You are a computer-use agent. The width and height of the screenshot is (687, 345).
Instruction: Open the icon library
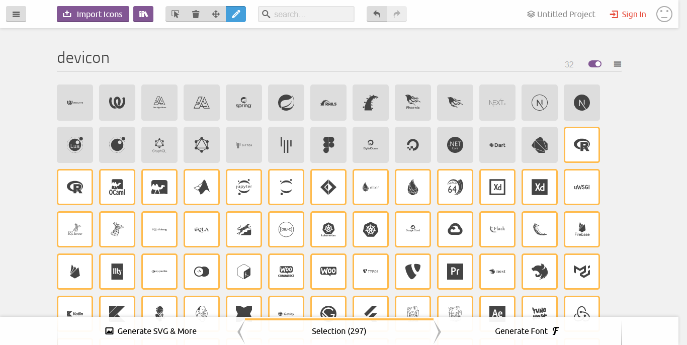point(143,14)
